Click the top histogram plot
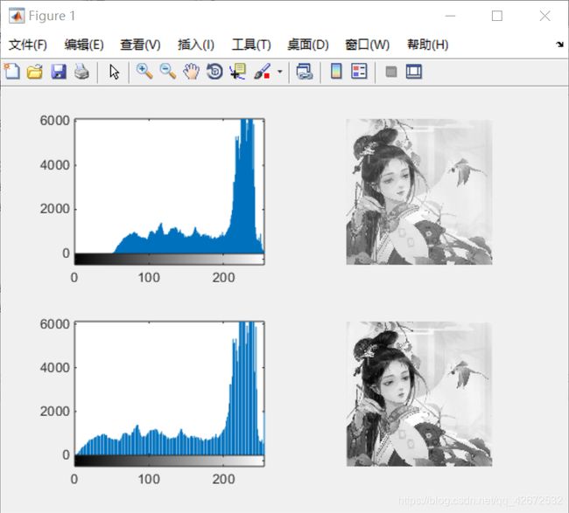 [x=170, y=186]
